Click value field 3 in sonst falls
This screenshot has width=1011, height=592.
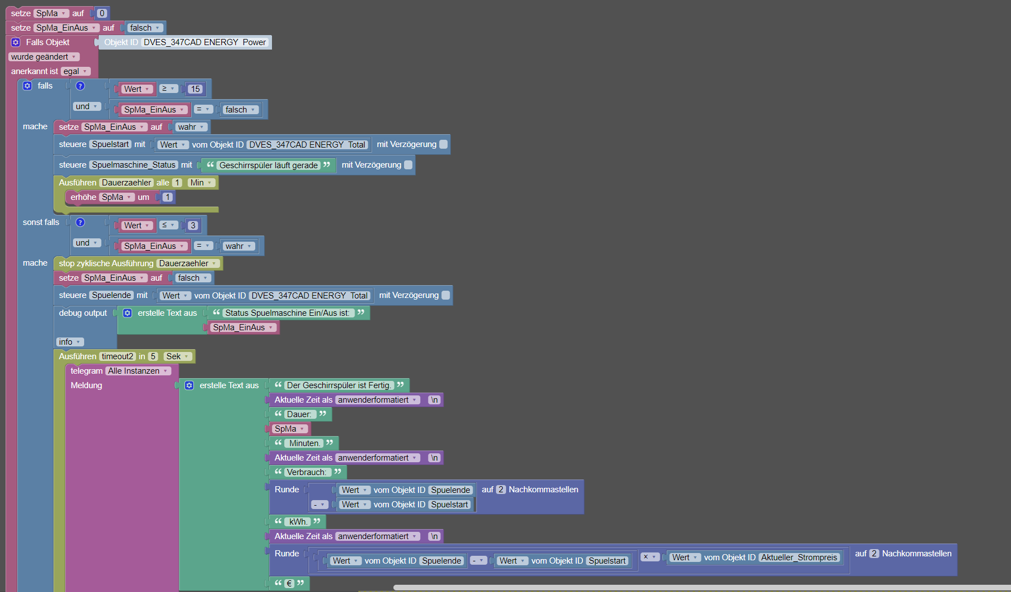point(193,226)
